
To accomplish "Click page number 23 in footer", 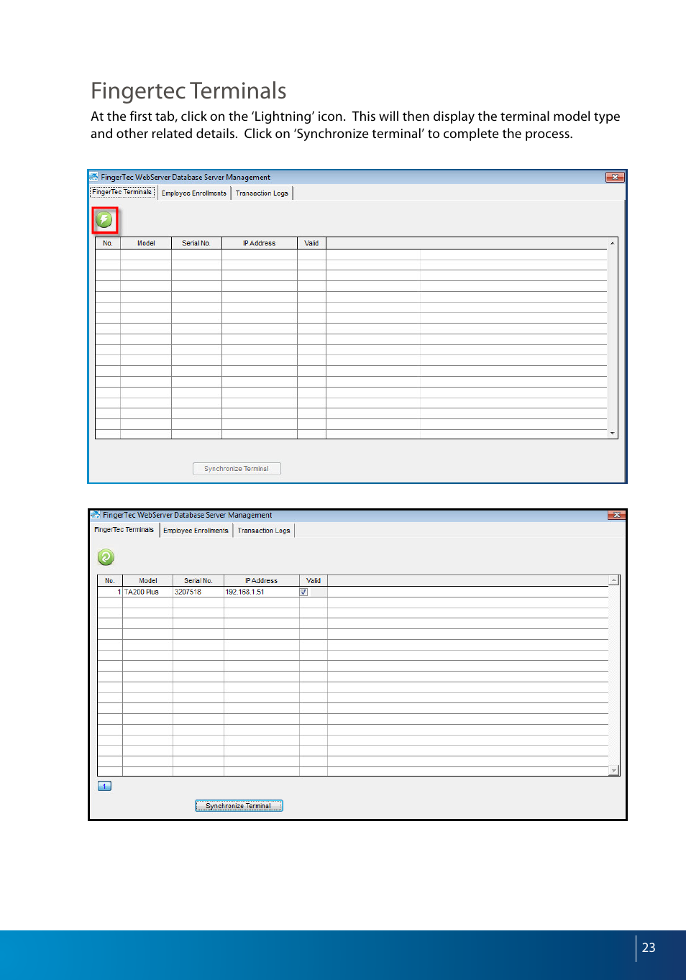I will [x=649, y=948].
